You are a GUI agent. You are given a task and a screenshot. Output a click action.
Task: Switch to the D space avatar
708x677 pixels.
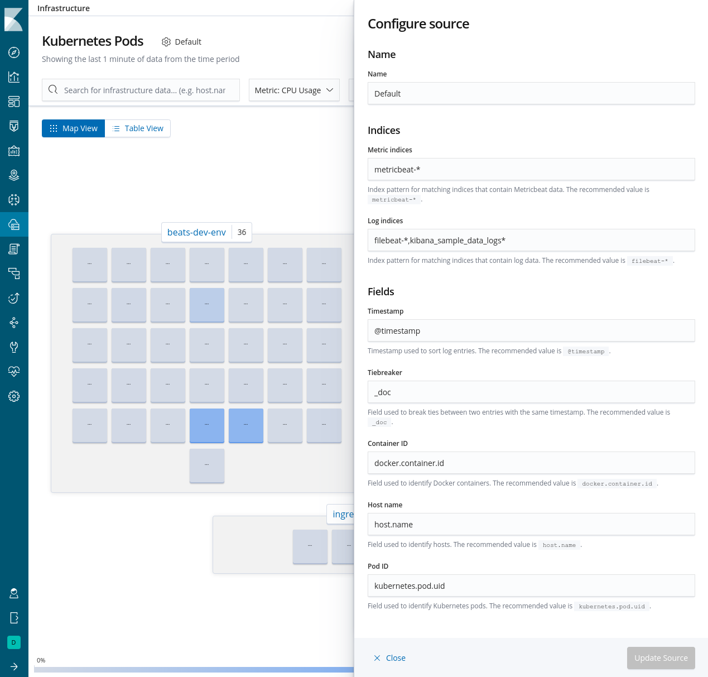[13, 642]
